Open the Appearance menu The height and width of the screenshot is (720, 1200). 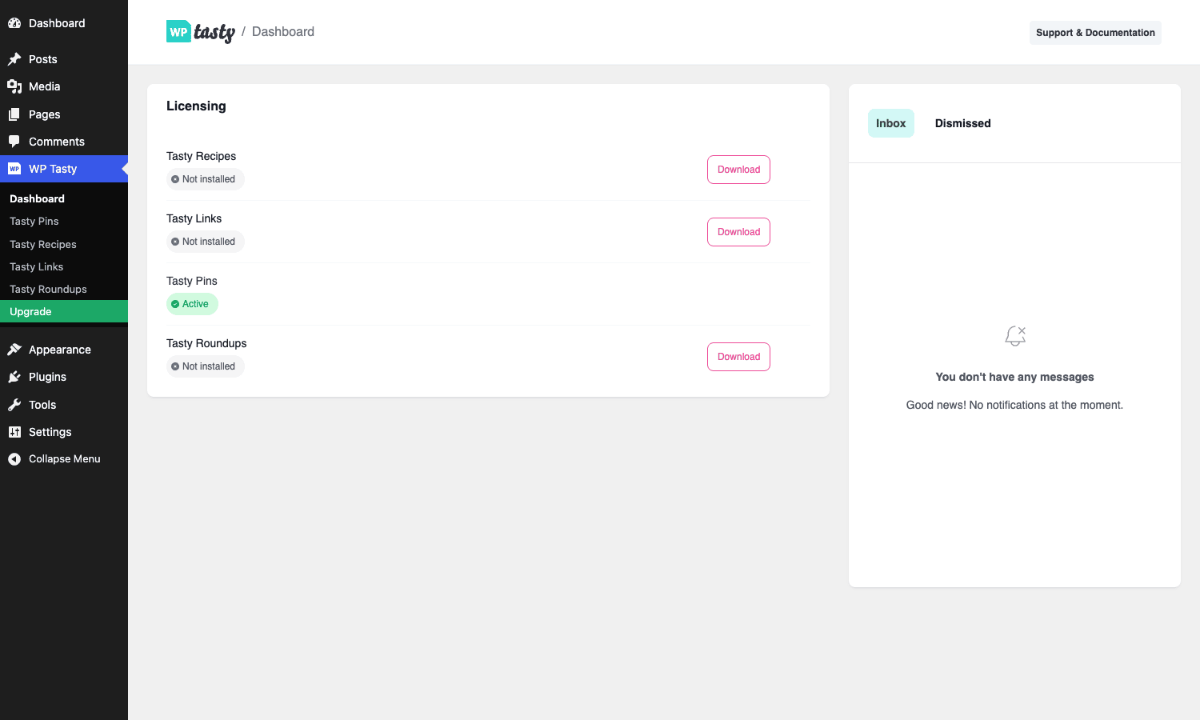(x=64, y=350)
